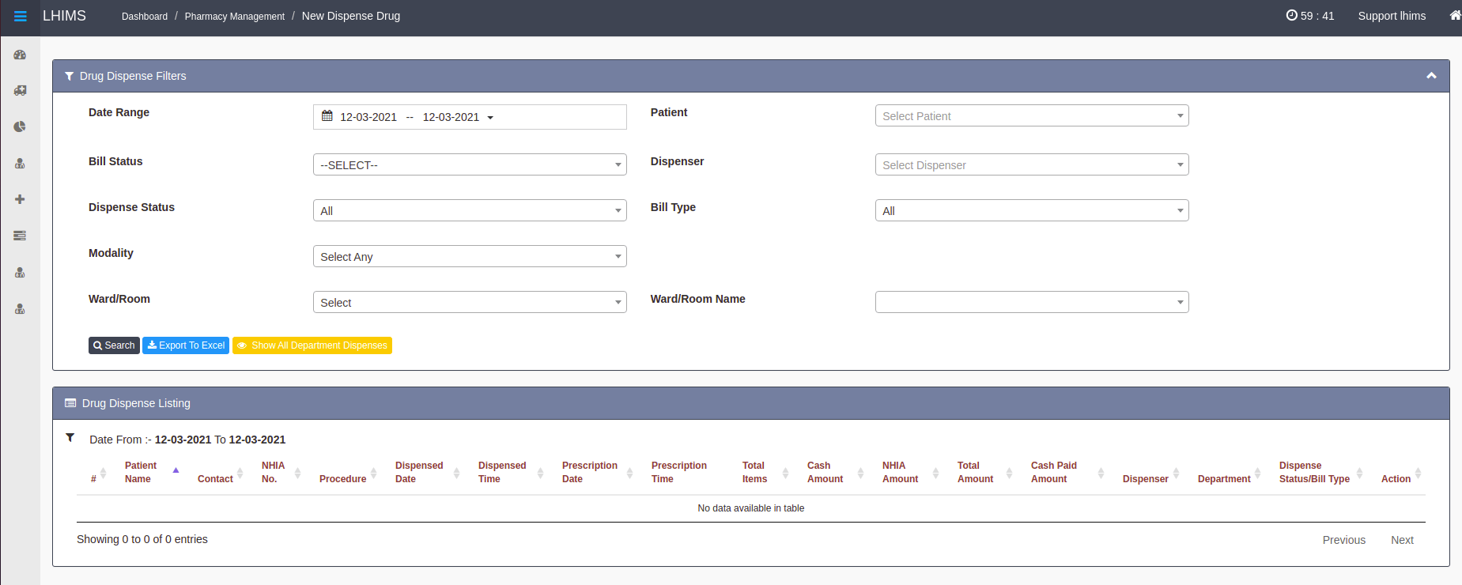Navigate to Pharmacy Management breadcrumb
The height and width of the screenshot is (585, 1462).
pos(234,17)
